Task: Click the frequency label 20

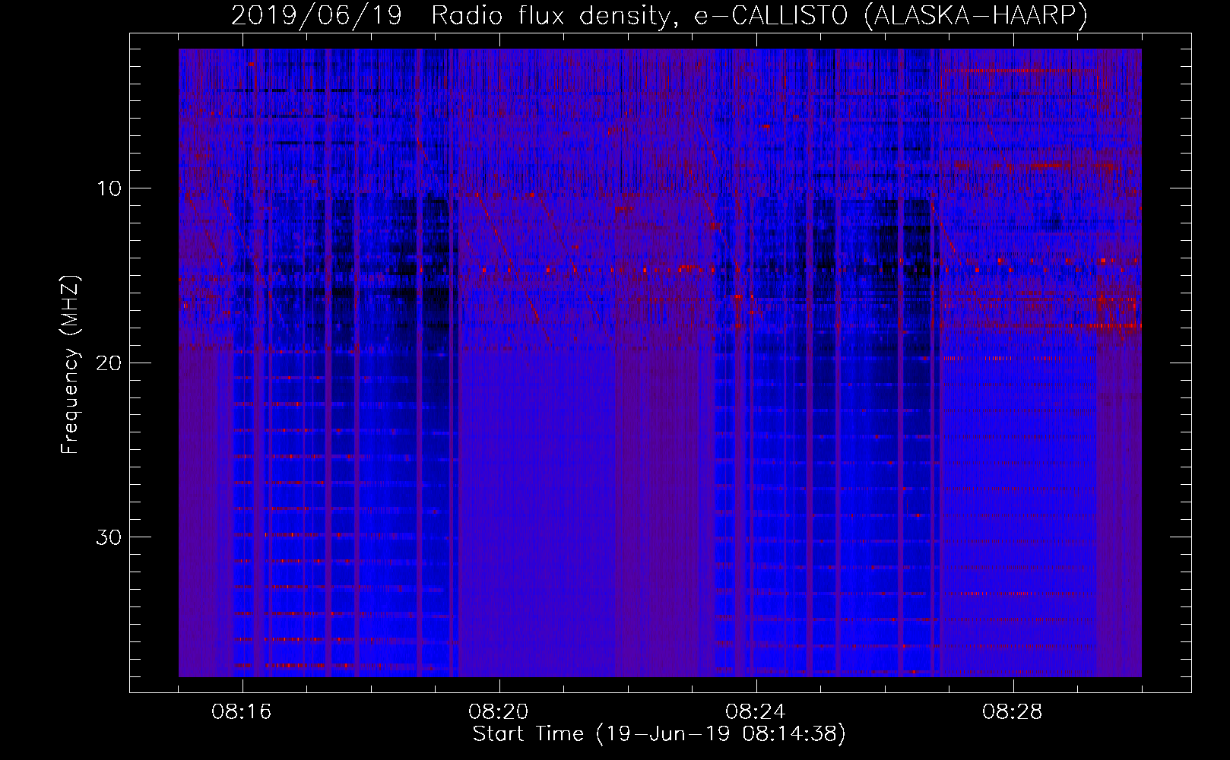Action: coord(109,363)
